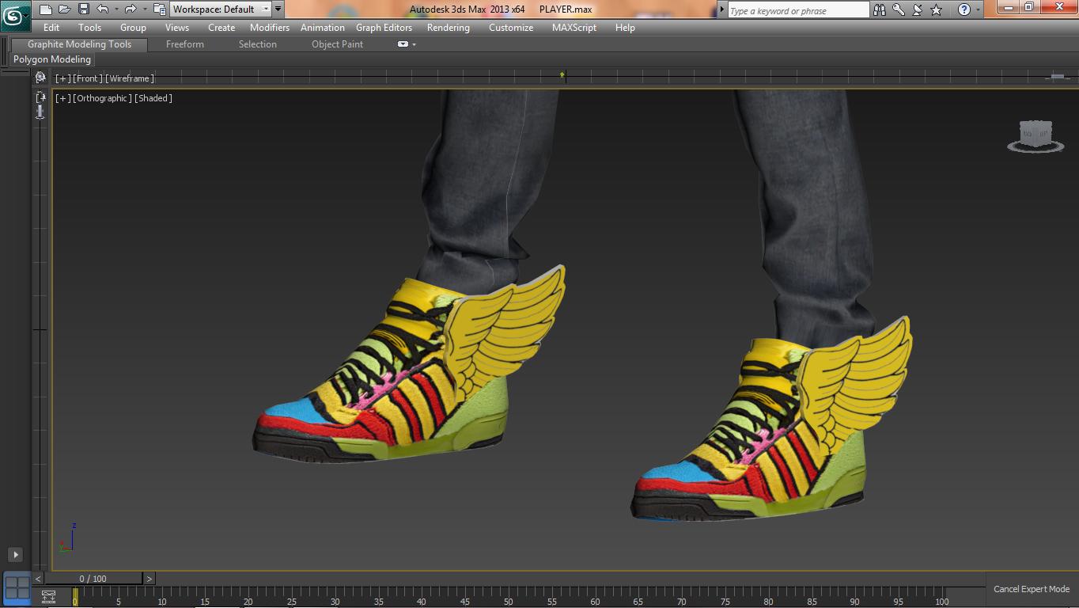This screenshot has height=608, width=1079.
Task: Open the Workspace: Default dropdown
Action: [x=220, y=9]
